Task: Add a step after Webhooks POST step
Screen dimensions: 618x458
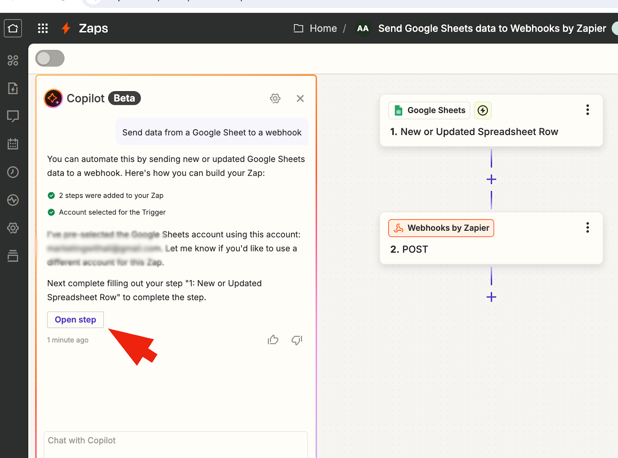Action: click(x=491, y=297)
